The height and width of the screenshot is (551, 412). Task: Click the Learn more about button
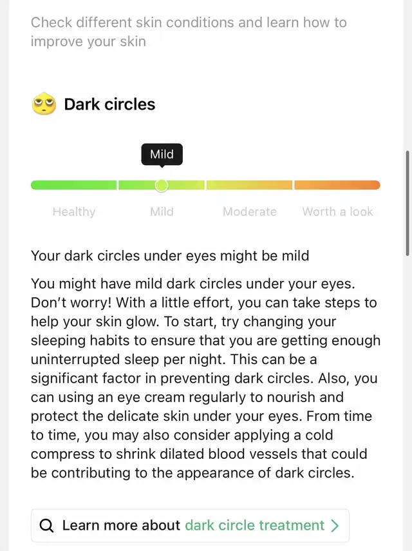[x=121, y=526]
